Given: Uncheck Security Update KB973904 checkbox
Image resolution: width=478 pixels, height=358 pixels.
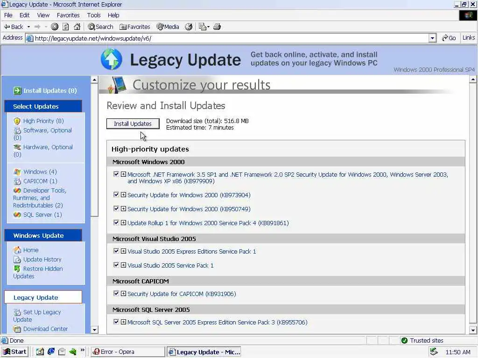Looking at the screenshot, I should (x=116, y=194).
